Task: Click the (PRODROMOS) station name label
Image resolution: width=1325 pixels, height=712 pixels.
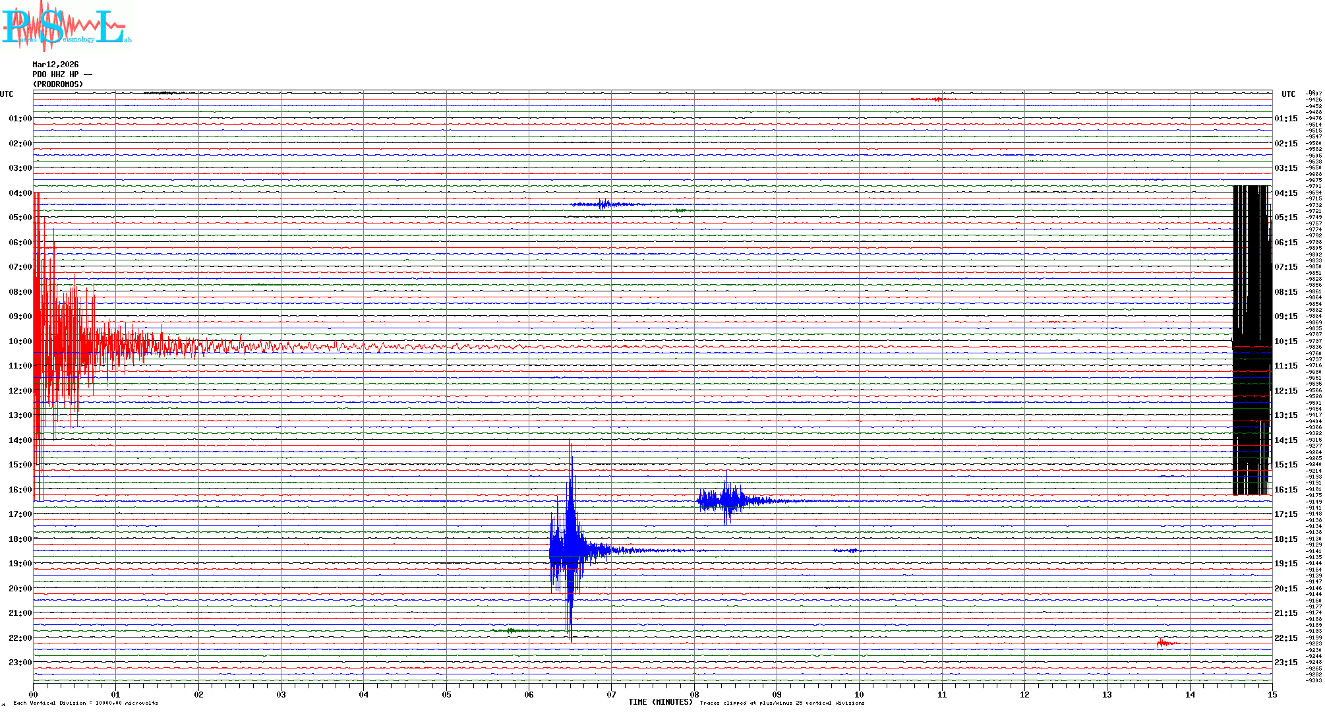Action: [x=58, y=84]
